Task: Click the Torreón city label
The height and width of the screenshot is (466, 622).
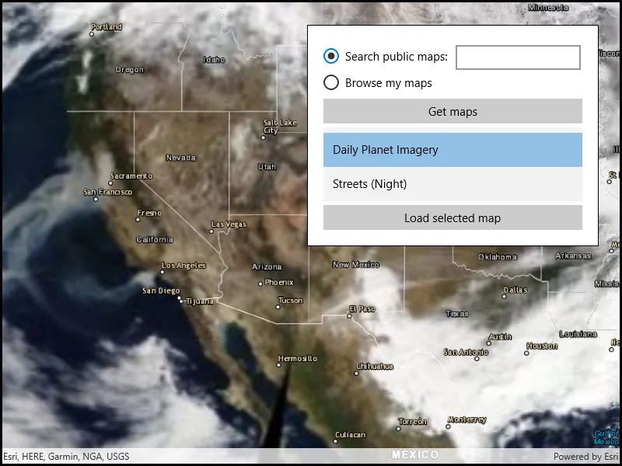Action: (x=413, y=422)
